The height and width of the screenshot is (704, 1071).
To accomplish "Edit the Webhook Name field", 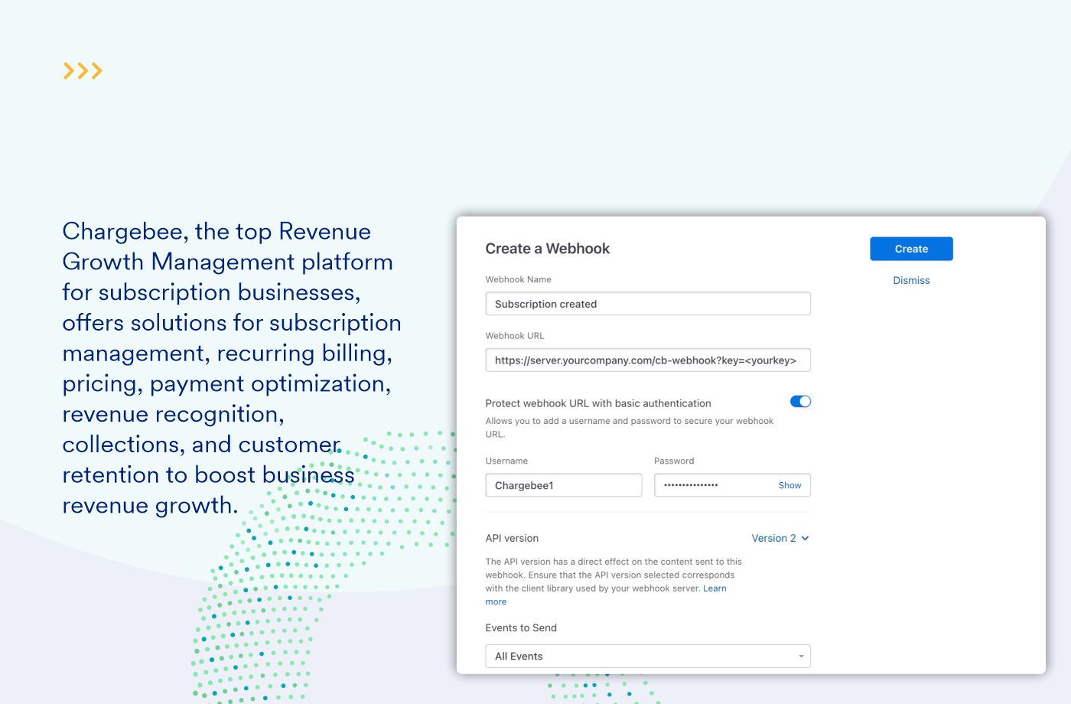I will coord(648,304).
